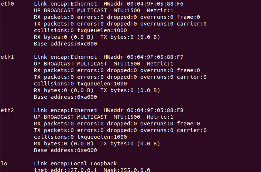Click eth2 collisions:0 text
The width and height of the screenshot is (261, 172).
[54, 137]
